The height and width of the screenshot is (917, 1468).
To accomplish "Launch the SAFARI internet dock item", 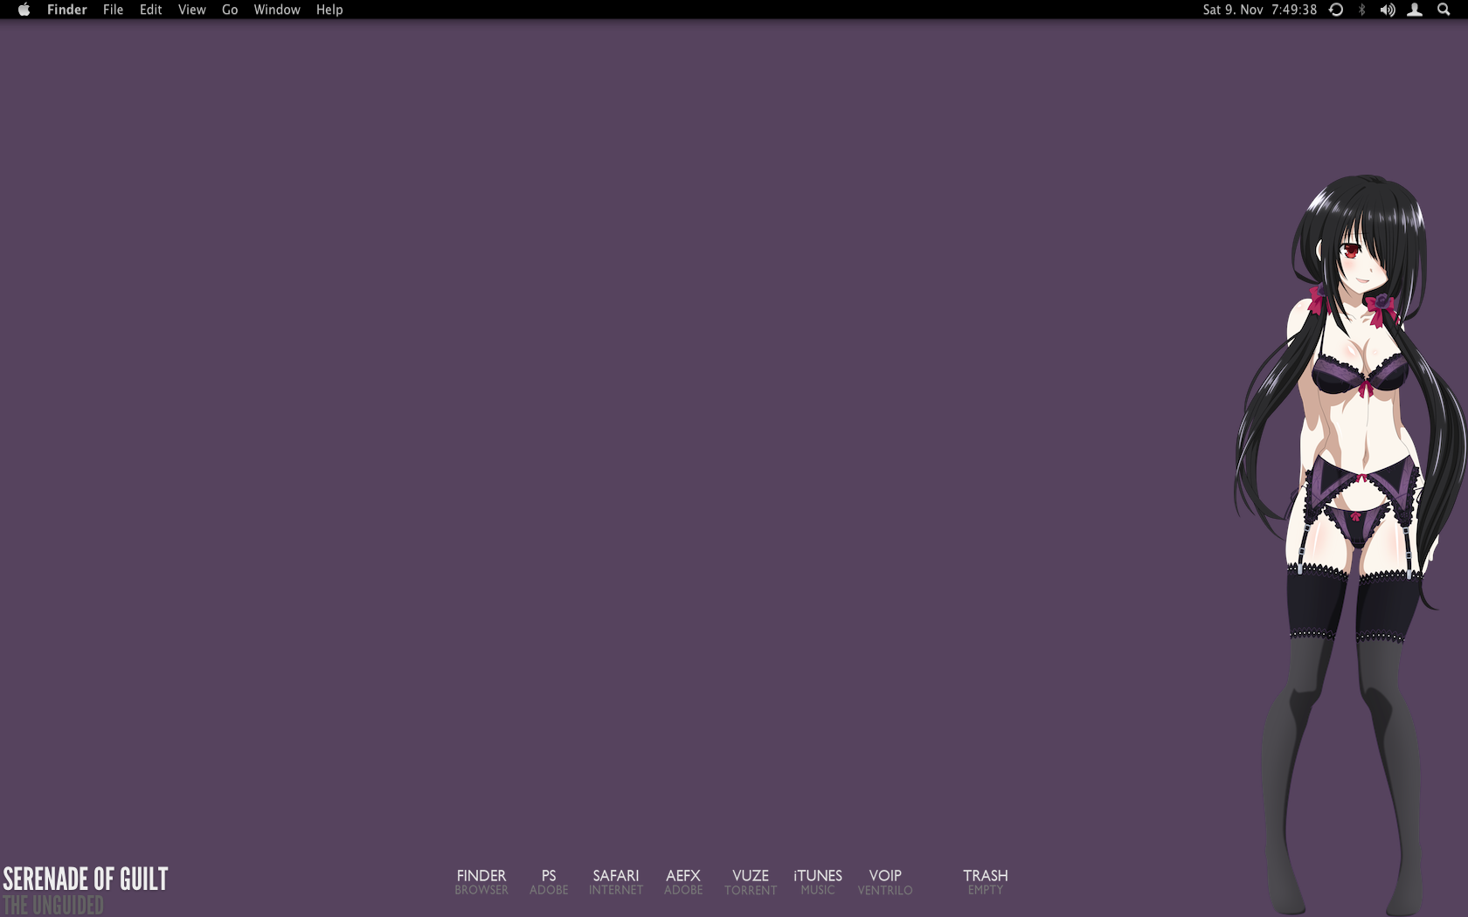I will (x=616, y=881).
